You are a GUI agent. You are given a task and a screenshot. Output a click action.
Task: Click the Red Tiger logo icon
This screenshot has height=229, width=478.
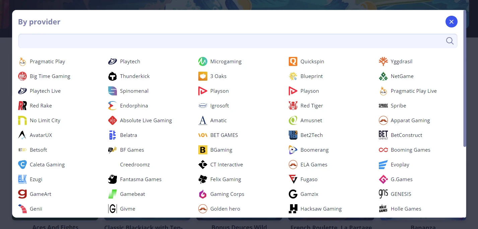pyautogui.click(x=293, y=106)
